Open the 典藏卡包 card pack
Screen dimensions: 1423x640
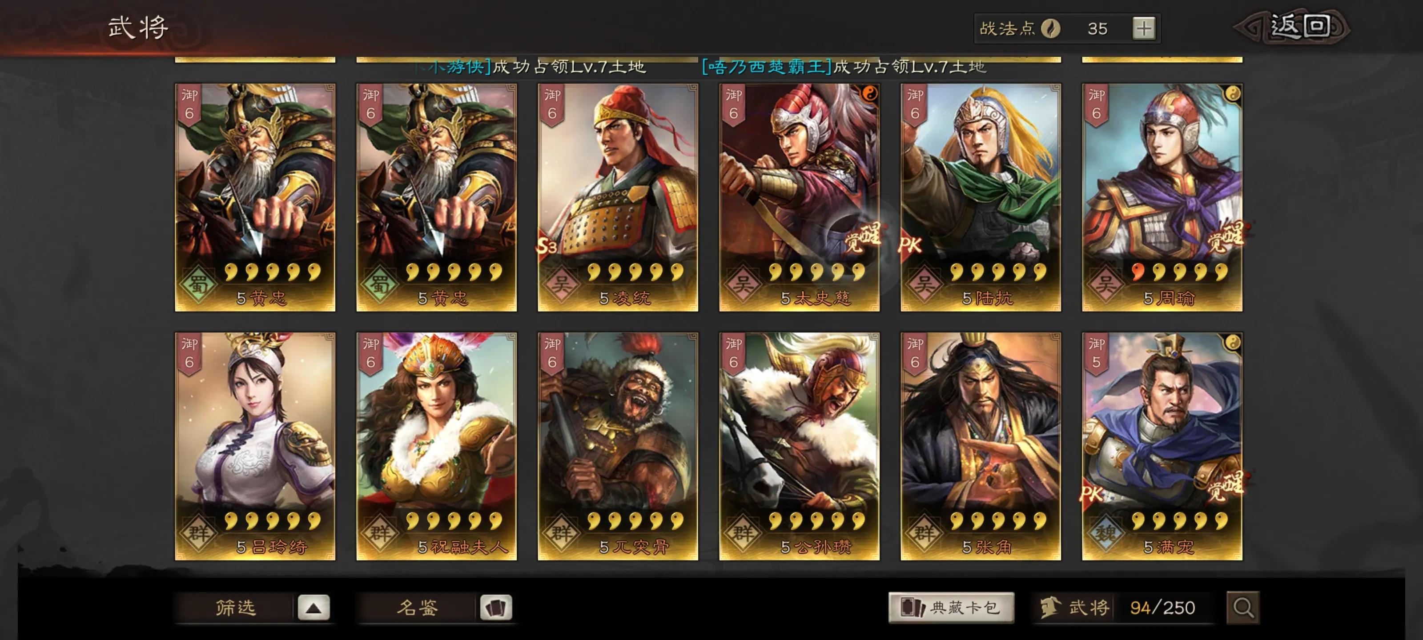[951, 608]
